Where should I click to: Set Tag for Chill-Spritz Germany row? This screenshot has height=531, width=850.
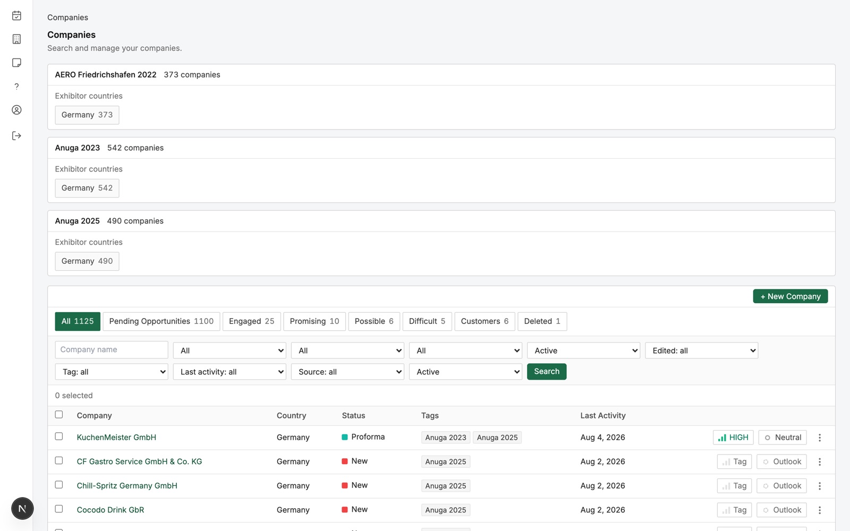[734, 486]
